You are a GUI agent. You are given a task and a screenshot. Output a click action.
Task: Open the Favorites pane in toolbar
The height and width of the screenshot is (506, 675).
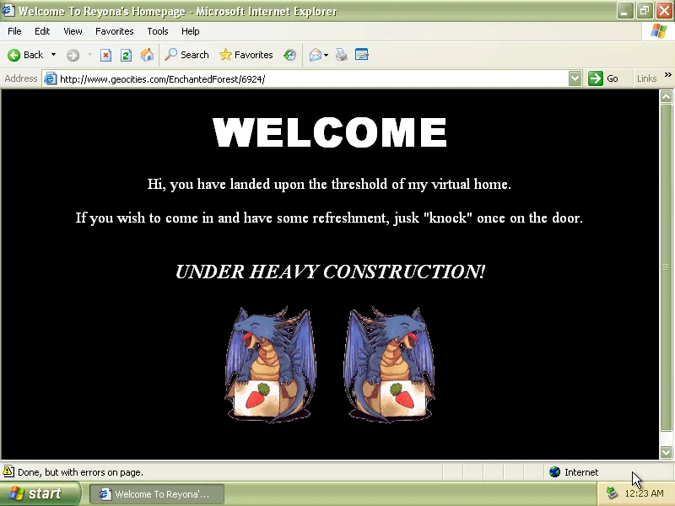246,55
